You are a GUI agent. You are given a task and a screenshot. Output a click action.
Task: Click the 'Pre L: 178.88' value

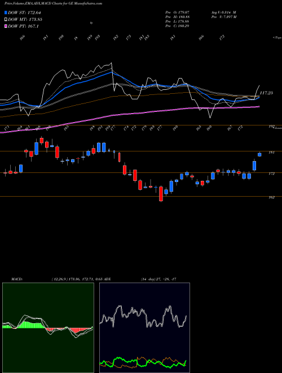(177, 21)
